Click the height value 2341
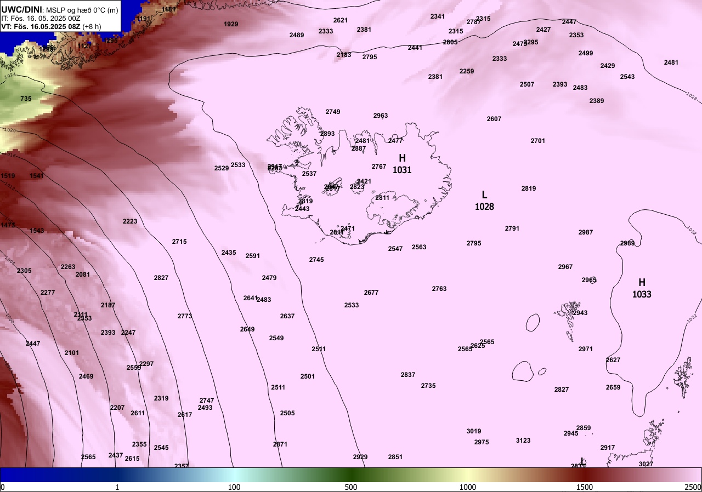702x492 pixels. pyautogui.click(x=438, y=16)
